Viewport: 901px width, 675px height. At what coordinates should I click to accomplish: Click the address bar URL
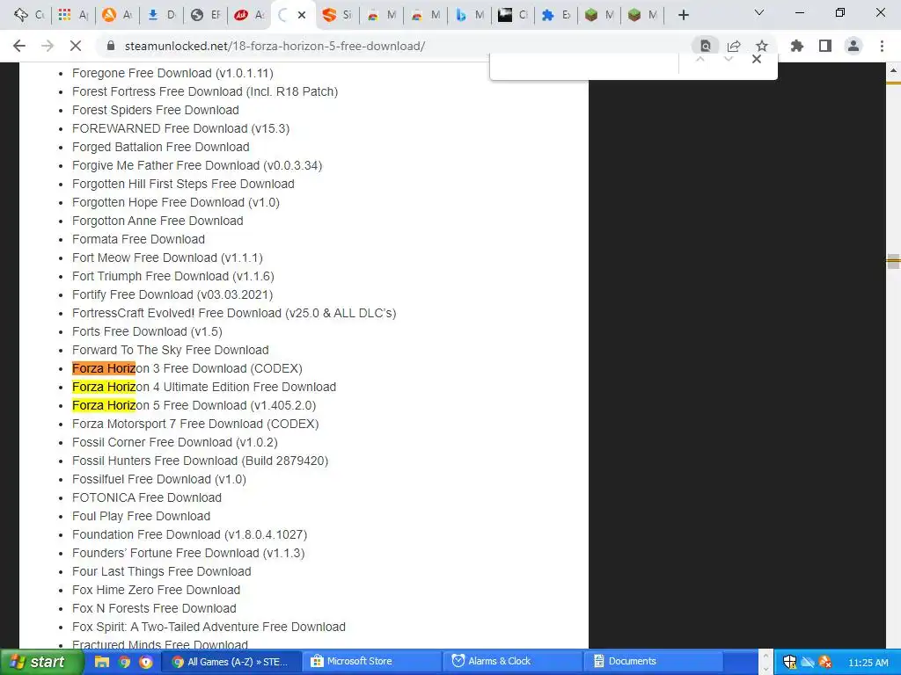click(275, 46)
